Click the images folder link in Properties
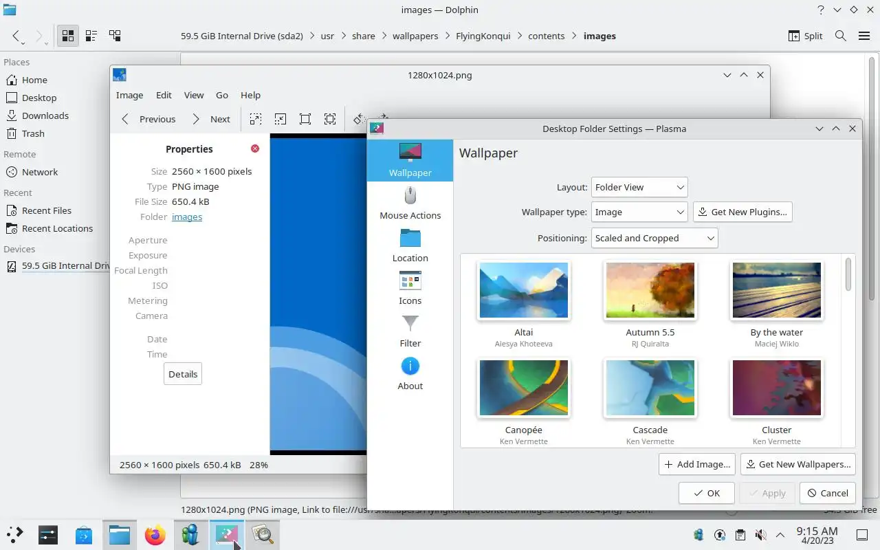 click(187, 217)
